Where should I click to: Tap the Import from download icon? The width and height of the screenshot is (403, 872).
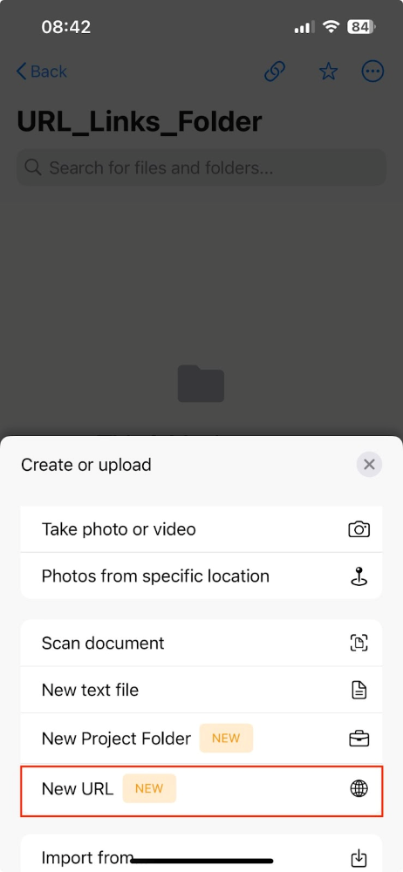(359, 858)
